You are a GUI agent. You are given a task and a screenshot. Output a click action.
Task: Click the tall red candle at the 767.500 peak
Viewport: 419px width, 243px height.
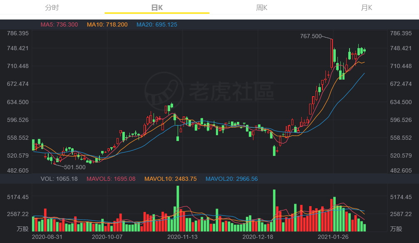[332, 53]
